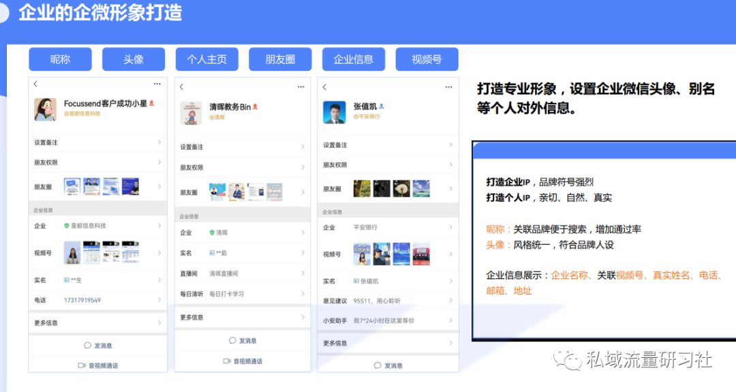Click verified shield icon beside 星邮信息科技

[x=67, y=226]
